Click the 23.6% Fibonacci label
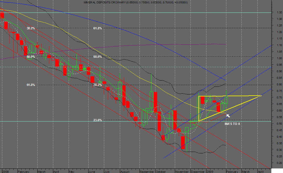The height and width of the screenshot is (173, 283). pyautogui.click(x=98, y=120)
